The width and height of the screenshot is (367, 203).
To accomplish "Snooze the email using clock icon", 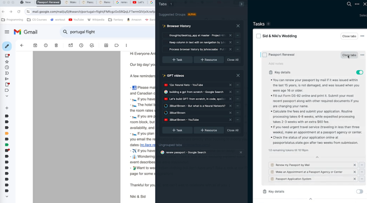I will point(81,45).
